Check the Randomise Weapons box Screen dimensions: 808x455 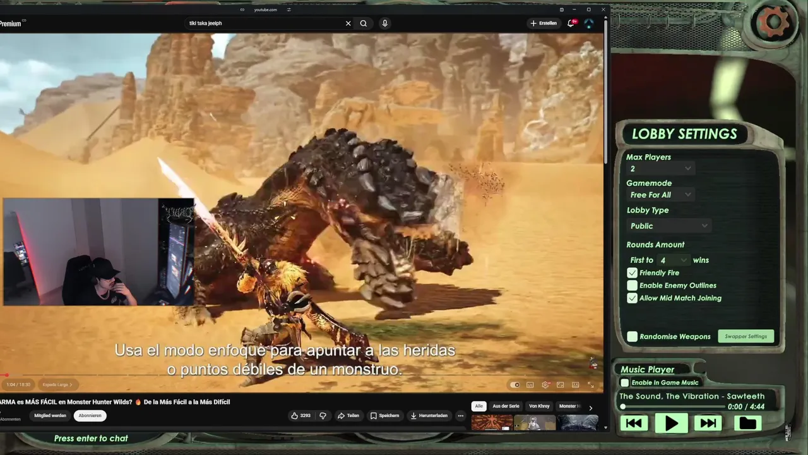point(632,337)
